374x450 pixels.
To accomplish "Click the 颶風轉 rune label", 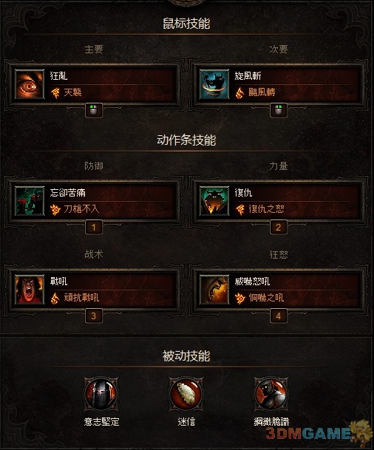I will click(x=262, y=92).
